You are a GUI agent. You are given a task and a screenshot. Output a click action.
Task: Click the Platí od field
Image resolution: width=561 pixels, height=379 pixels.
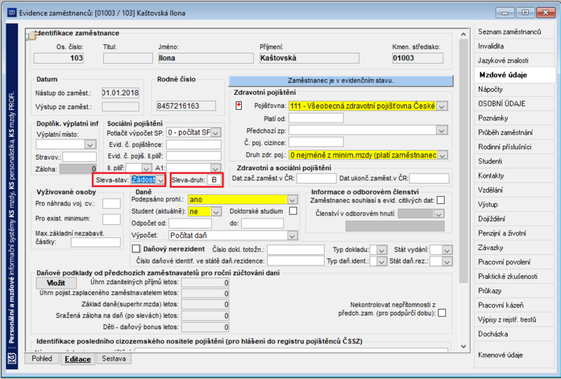coord(316,118)
